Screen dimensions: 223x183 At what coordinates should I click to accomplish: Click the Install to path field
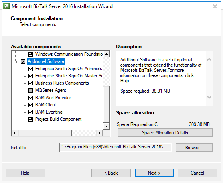point(116,147)
